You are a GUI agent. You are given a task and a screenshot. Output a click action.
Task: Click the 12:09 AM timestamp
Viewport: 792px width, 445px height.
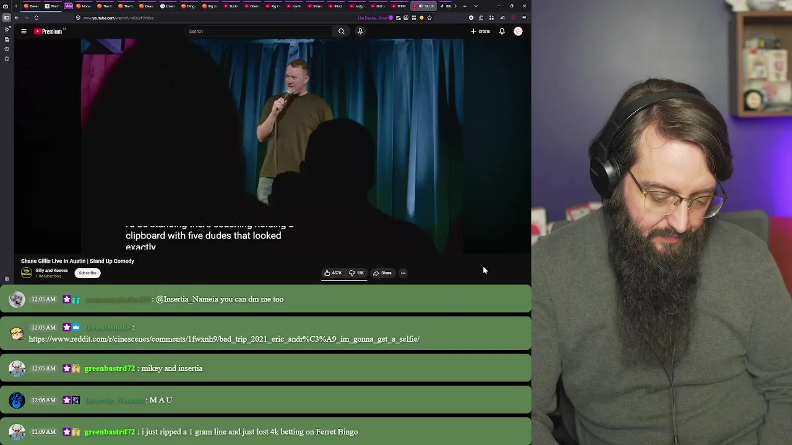tap(43, 432)
